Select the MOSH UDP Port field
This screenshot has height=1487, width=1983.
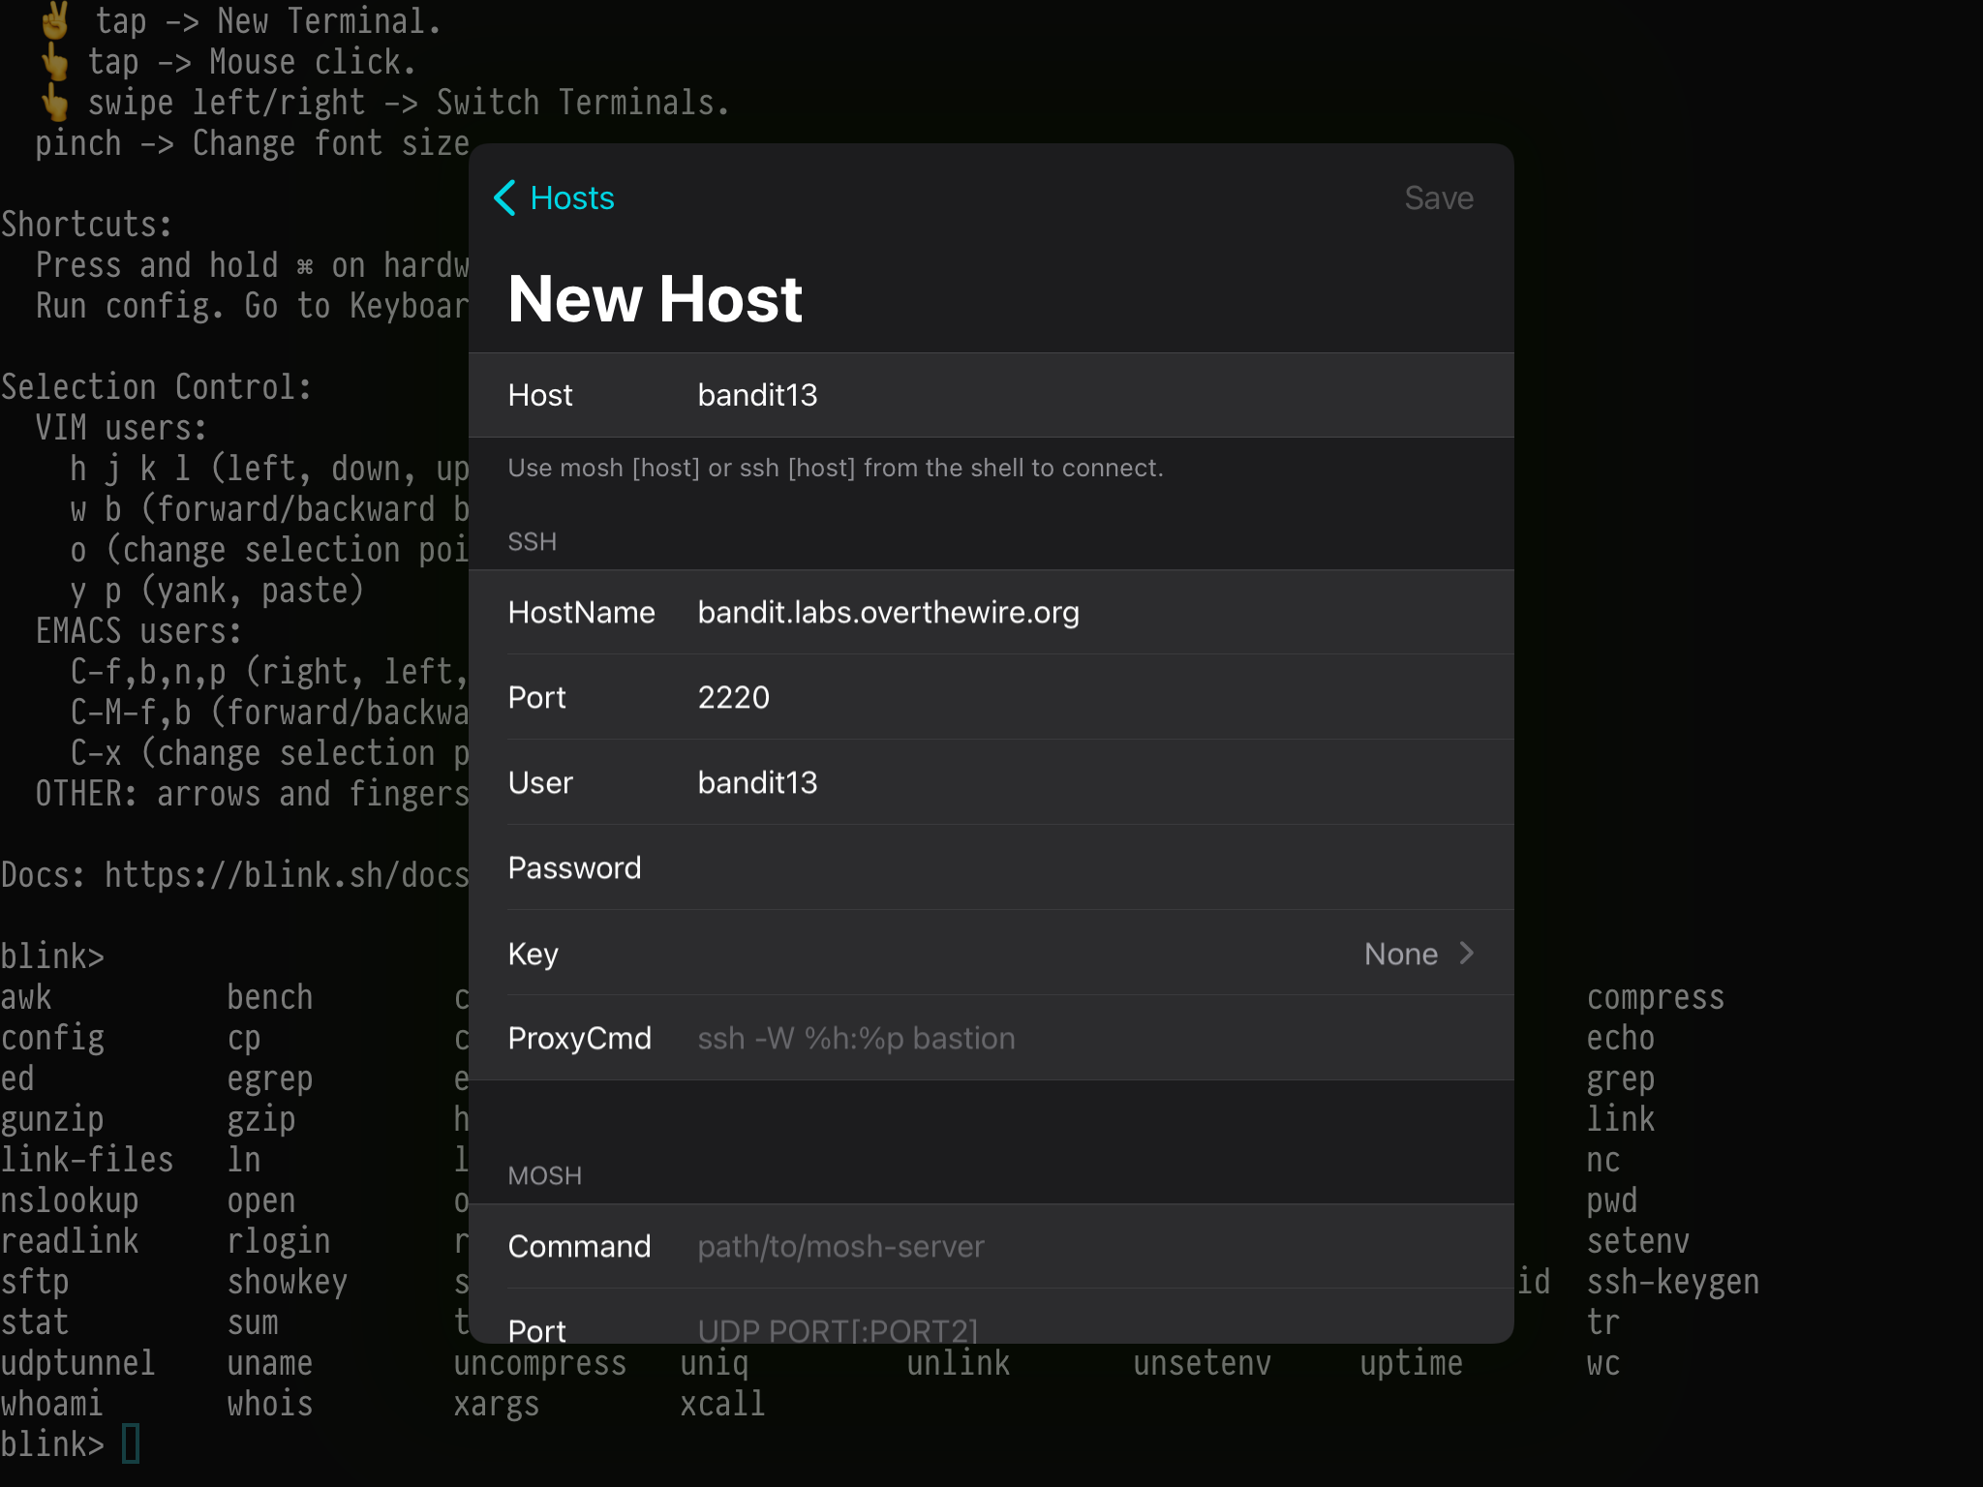tap(837, 1328)
